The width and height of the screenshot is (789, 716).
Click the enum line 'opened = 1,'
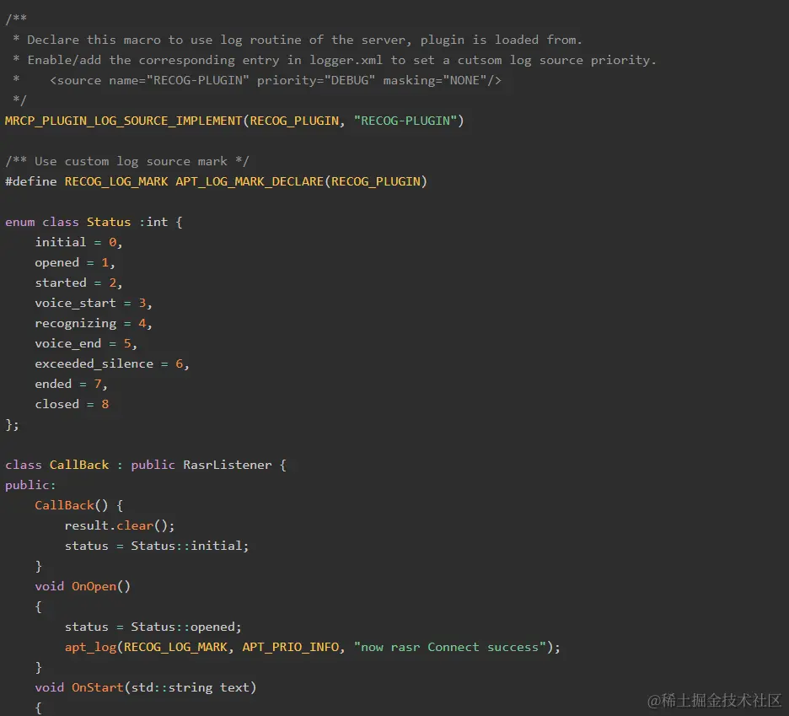pyautogui.click(x=75, y=262)
